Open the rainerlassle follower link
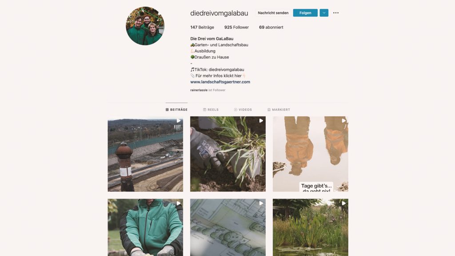455x256 pixels. coord(199,90)
